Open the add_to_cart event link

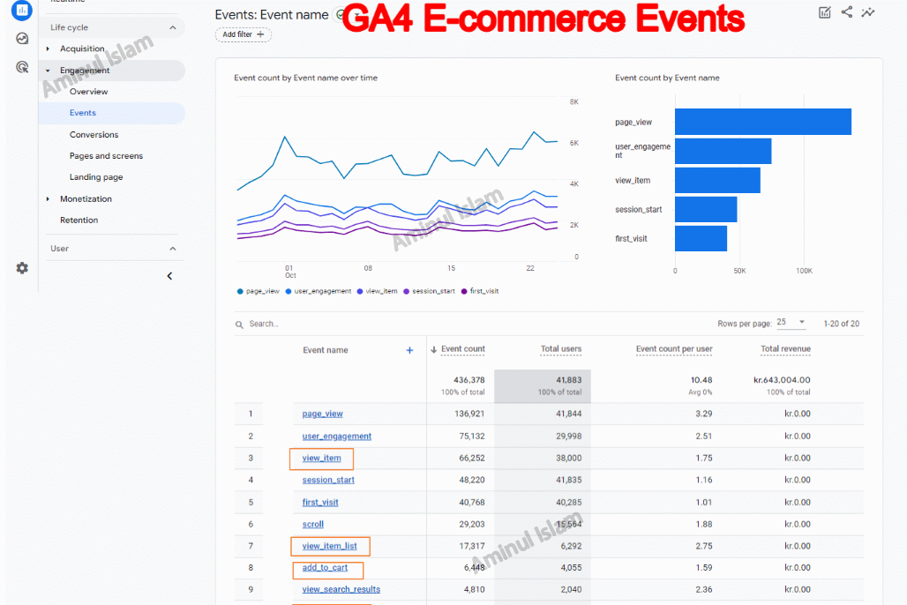(x=325, y=567)
